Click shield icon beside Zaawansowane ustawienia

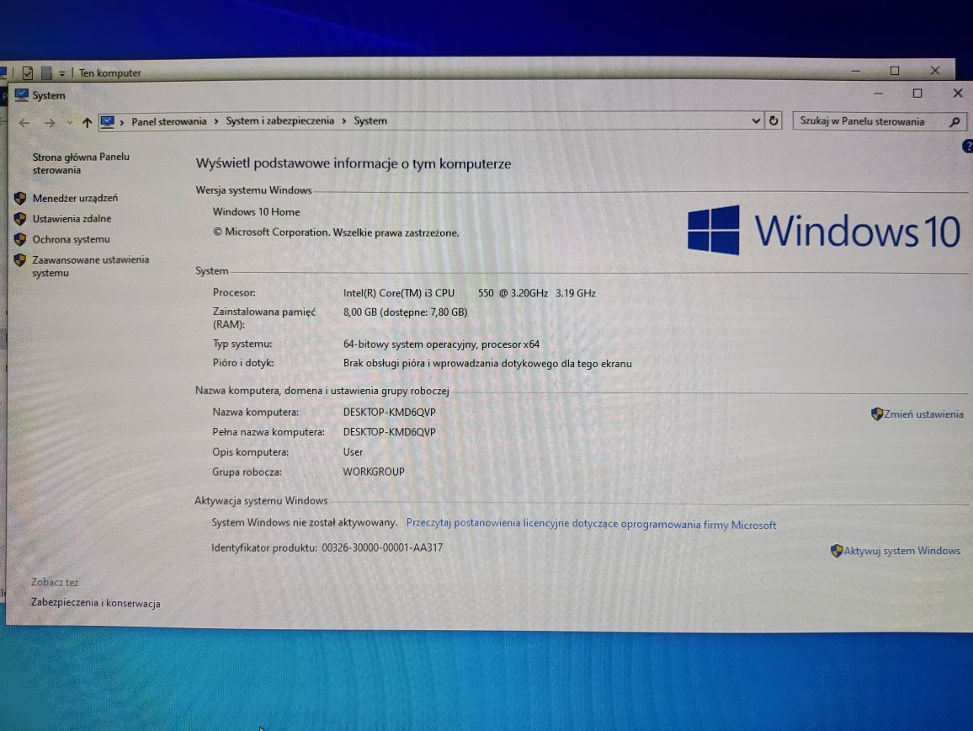(20, 259)
